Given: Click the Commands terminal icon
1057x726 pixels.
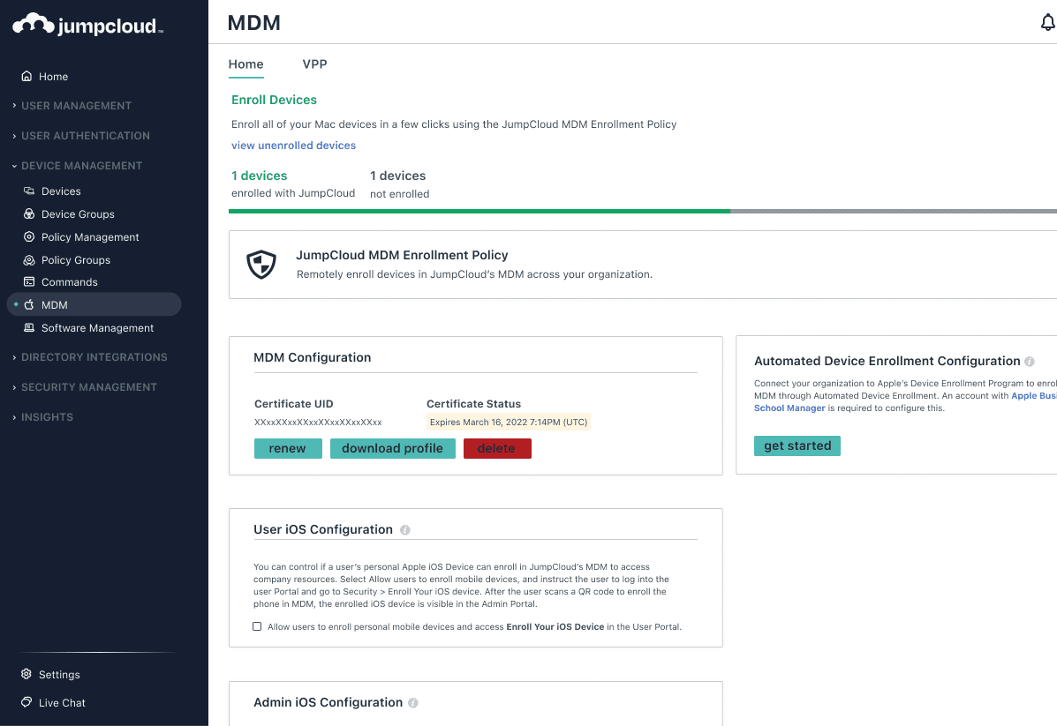Looking at the screenshot, I should 29,282.
